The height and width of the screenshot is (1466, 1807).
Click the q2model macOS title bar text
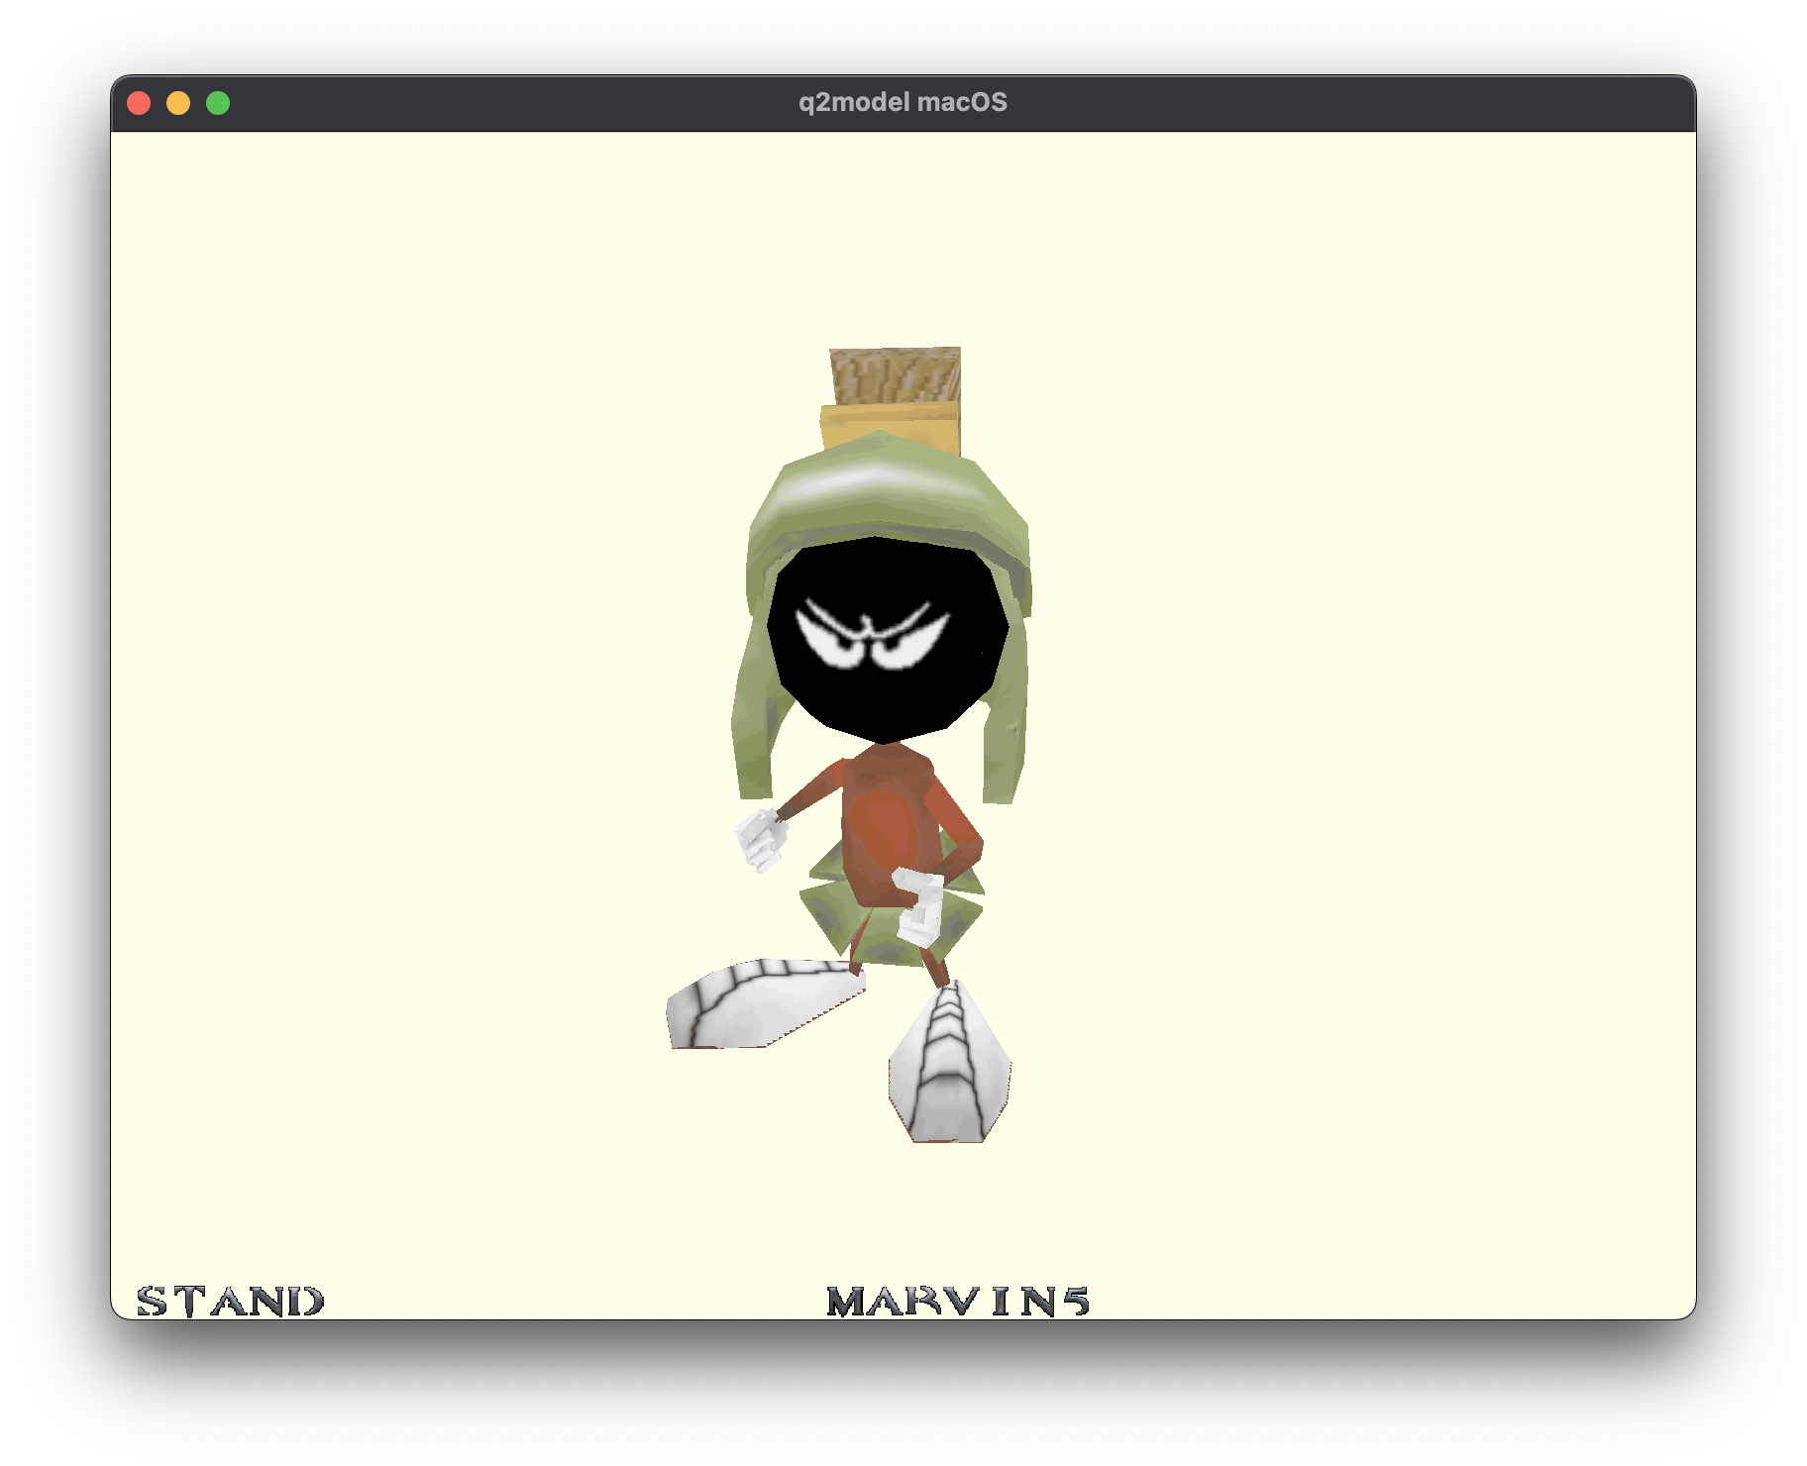[902, 100]
